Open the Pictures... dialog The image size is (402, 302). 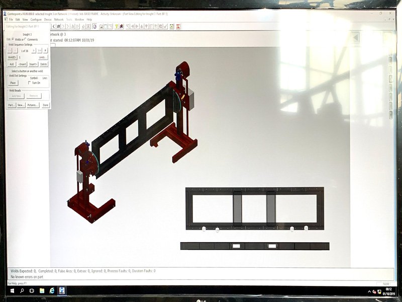click(x=33, y=105)
